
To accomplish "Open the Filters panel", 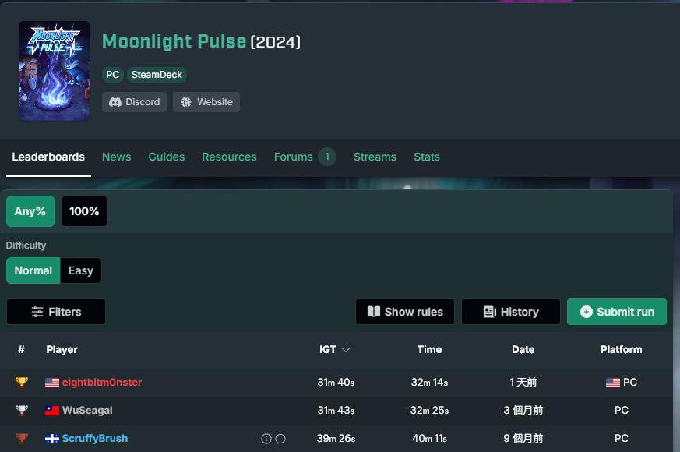I will (x=56, y=312).
